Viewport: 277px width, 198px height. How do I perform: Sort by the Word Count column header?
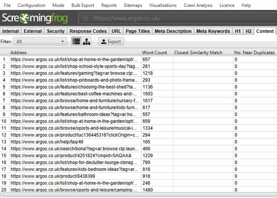click(157, 53)
